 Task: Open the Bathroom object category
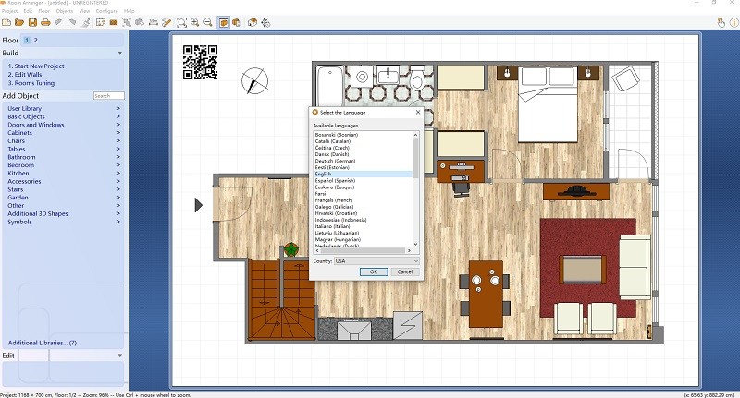coord(63,157)
